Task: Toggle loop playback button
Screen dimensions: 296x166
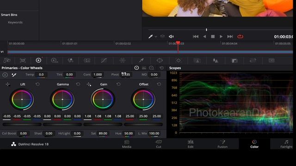Action: click(x=240, y=36)
